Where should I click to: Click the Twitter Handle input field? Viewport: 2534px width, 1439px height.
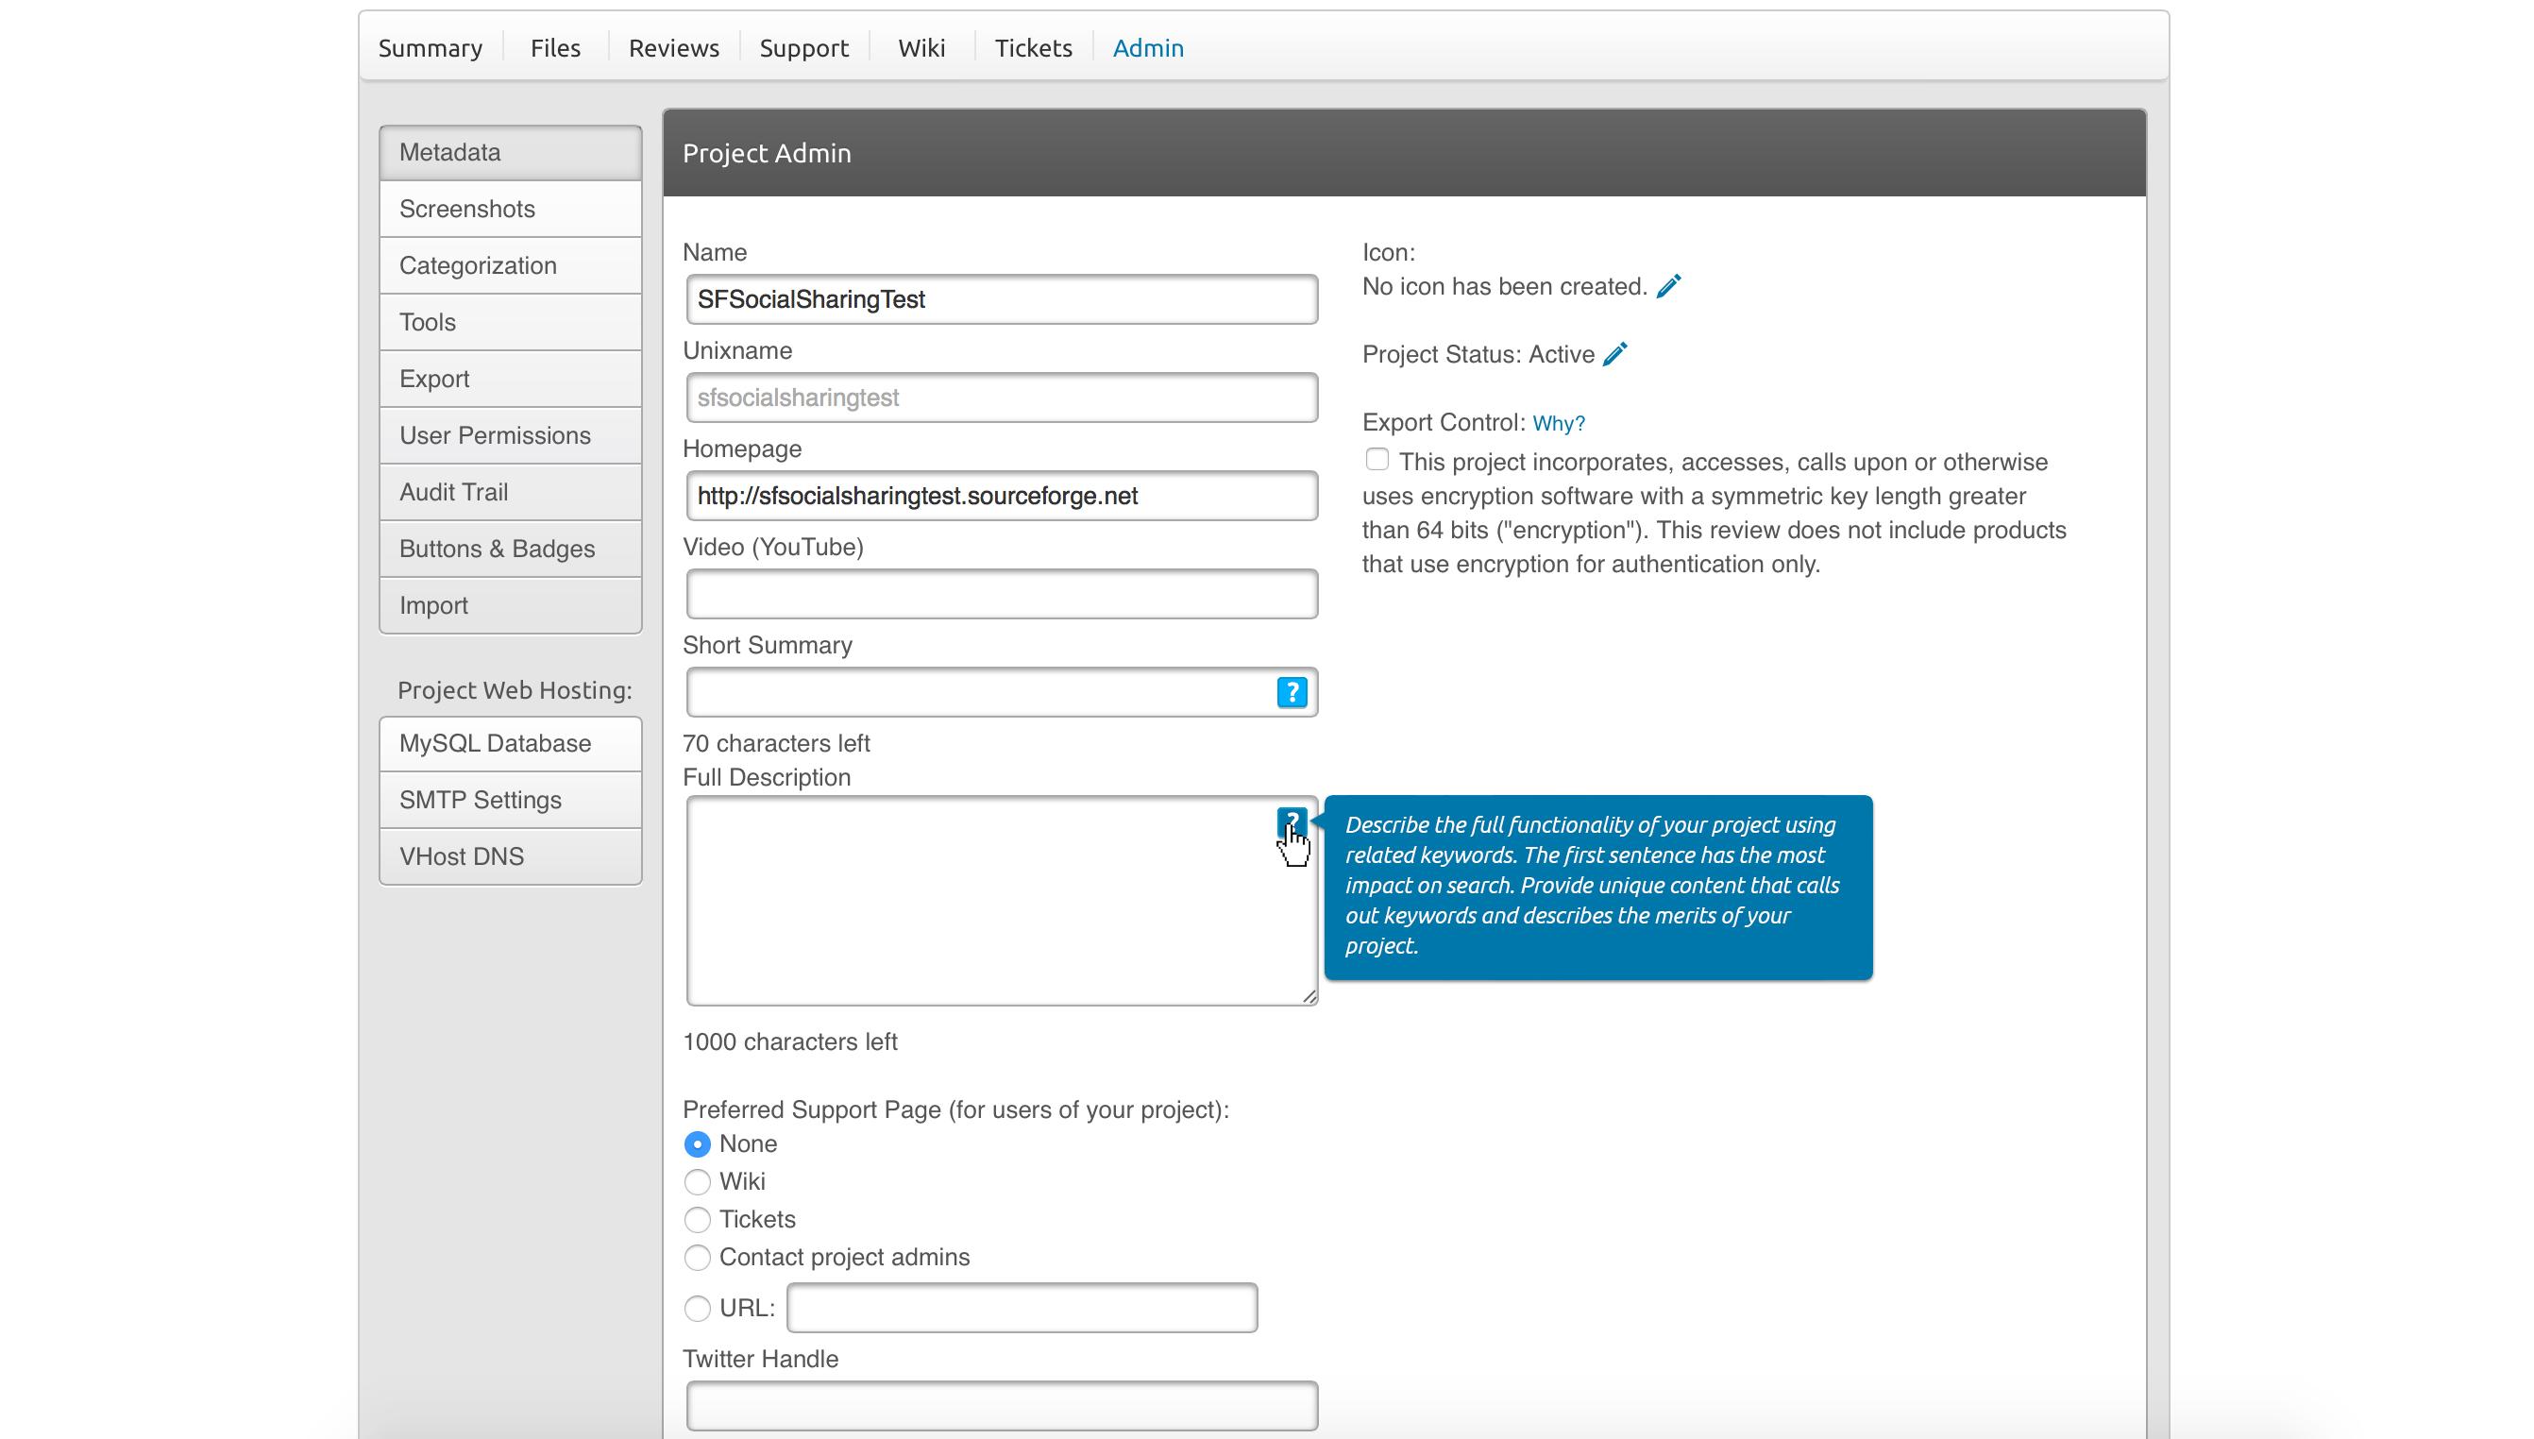(1001, 1405)
